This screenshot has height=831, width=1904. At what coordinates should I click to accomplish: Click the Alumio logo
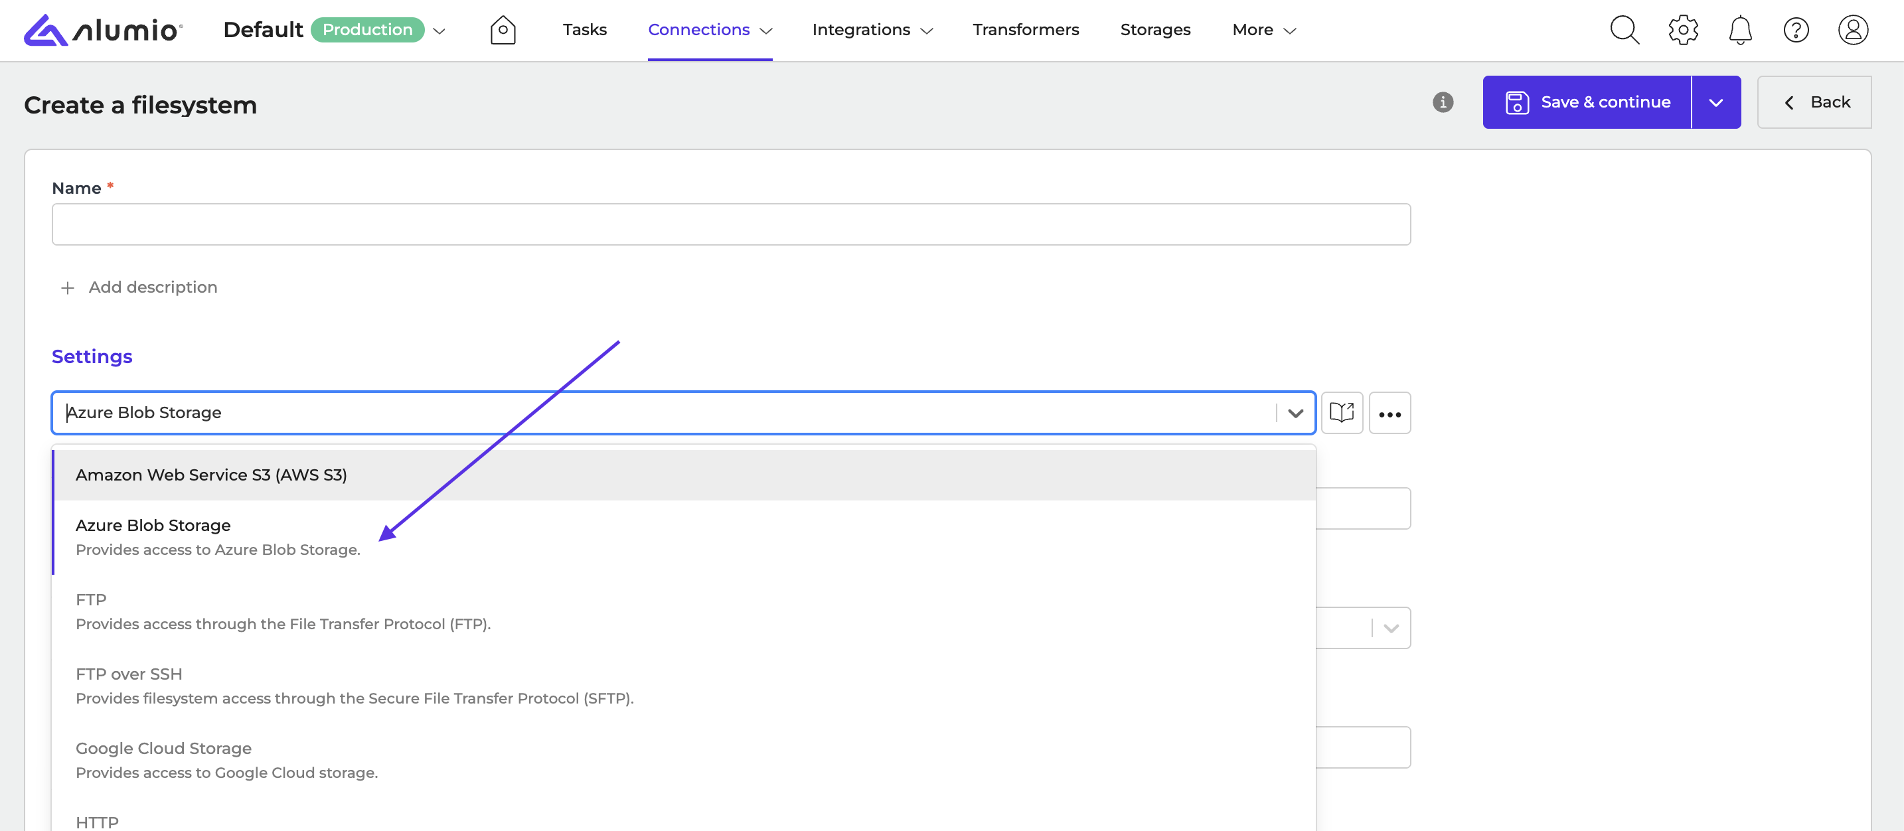(x=103, y=30)
